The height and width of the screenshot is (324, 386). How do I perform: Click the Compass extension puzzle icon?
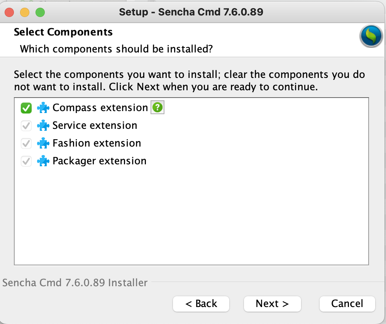tap(43, 108)
